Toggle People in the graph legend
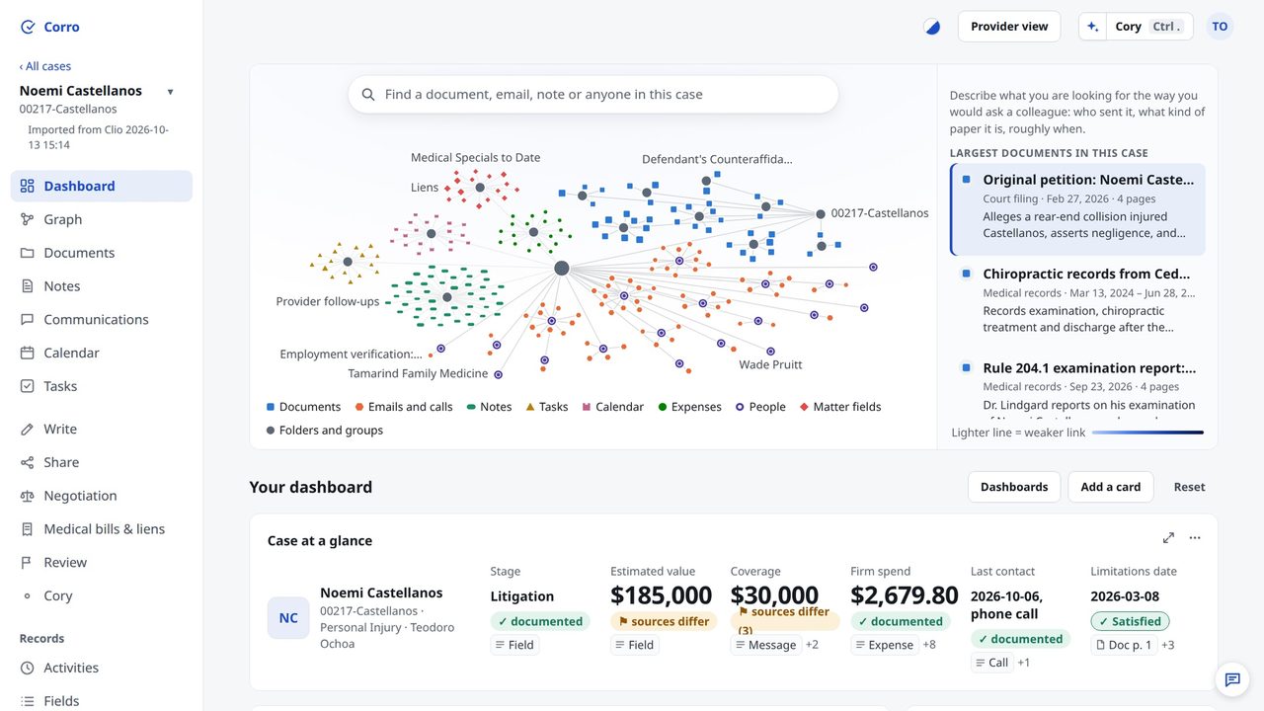The height and width of the screenshot is (711, 1264). point(760,407)
